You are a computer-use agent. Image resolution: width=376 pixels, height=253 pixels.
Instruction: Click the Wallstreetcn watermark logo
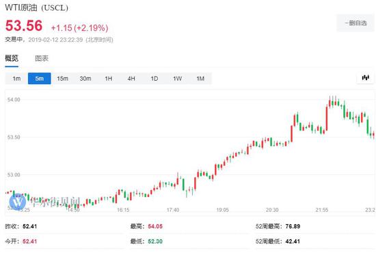pyautogui.click(x=18, y=202)
